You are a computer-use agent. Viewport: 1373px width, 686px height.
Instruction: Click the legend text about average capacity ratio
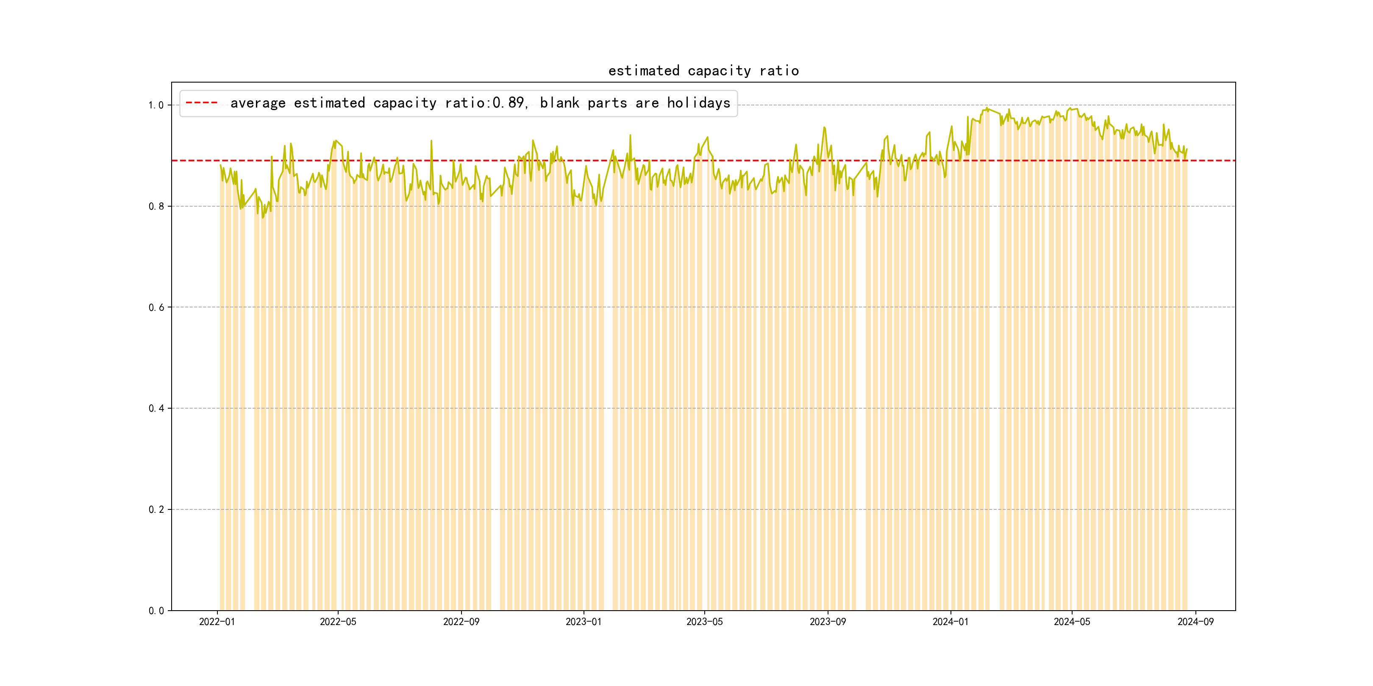(x=480, y=103)
